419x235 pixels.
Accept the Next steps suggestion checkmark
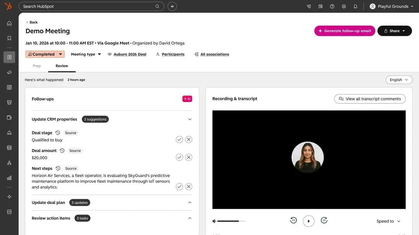pos(179,187)
